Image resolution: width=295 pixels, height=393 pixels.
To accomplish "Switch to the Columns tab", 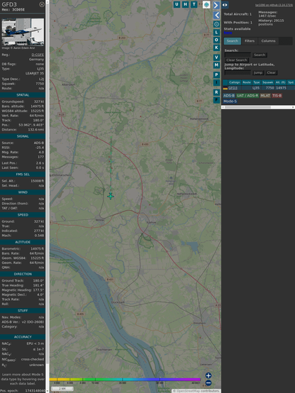I will point(268,41).
